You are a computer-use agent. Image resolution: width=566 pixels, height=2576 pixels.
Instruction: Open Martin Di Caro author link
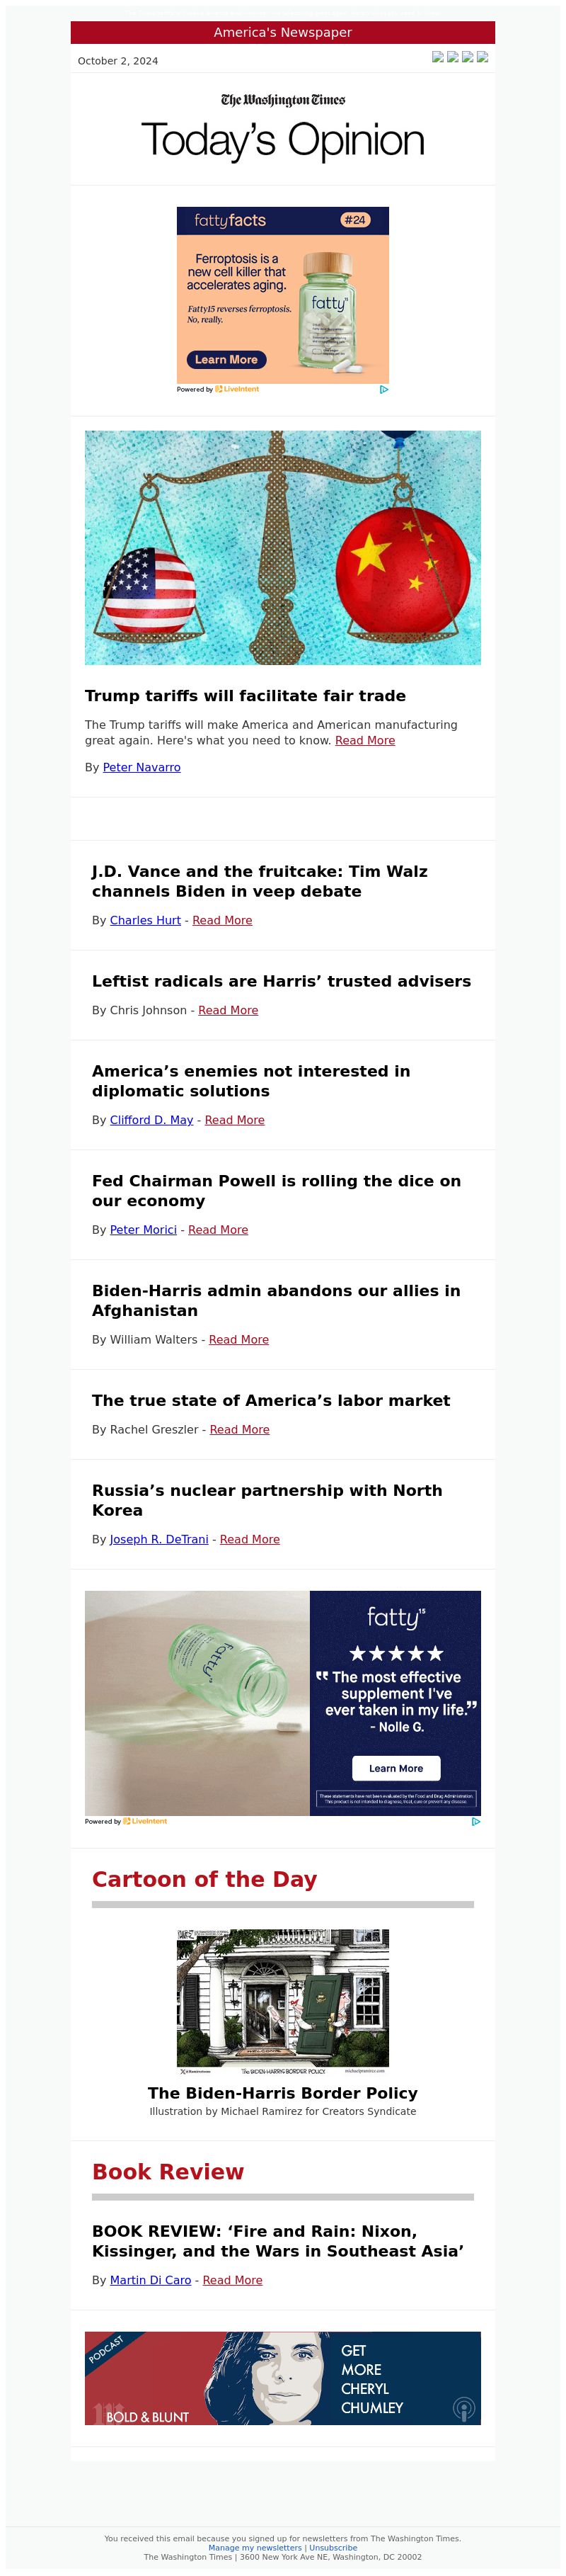click(150, 2280)
